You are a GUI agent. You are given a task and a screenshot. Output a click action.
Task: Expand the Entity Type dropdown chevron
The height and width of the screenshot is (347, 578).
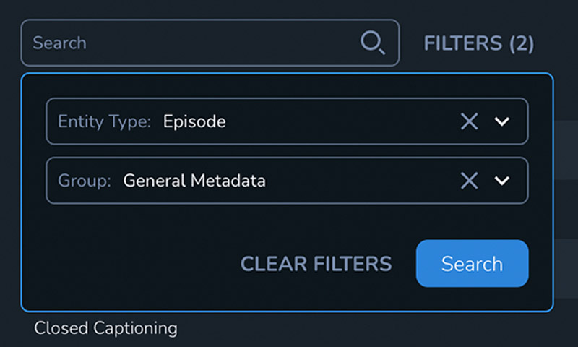[502, 121]
